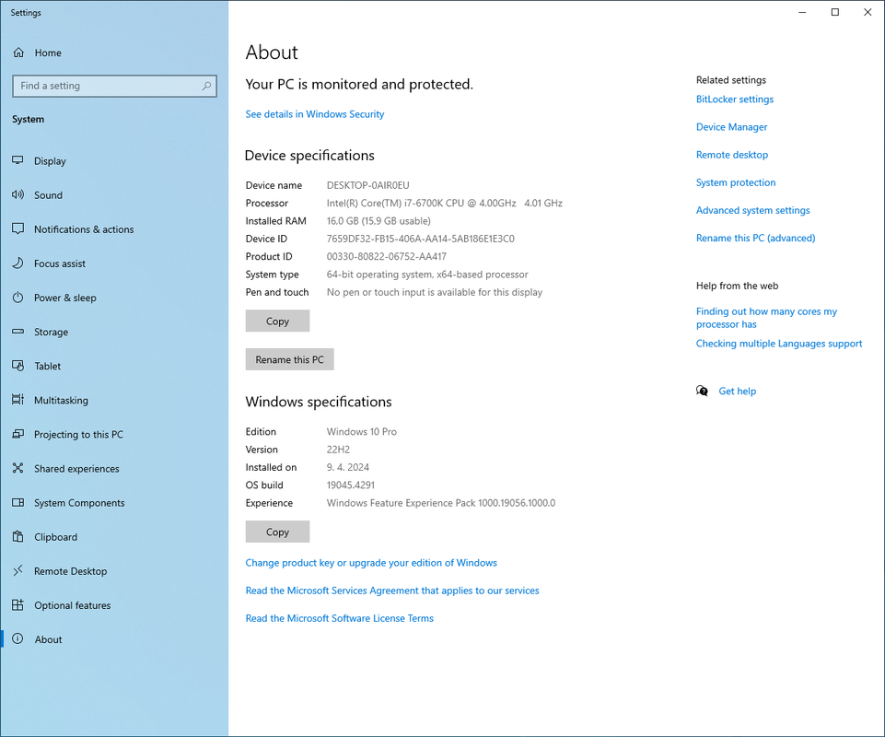Go to Multitasking settings
The width and height of the screenshot is (885, 737).
click(114, 400)
